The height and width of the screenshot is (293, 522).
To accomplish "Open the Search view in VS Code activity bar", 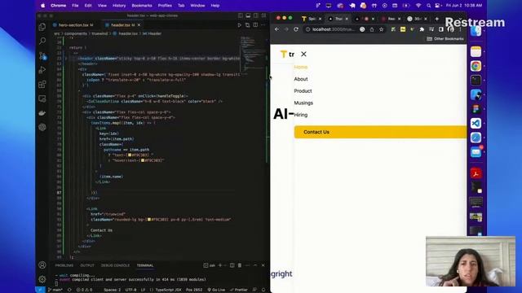I will click(x=42, y=41).
